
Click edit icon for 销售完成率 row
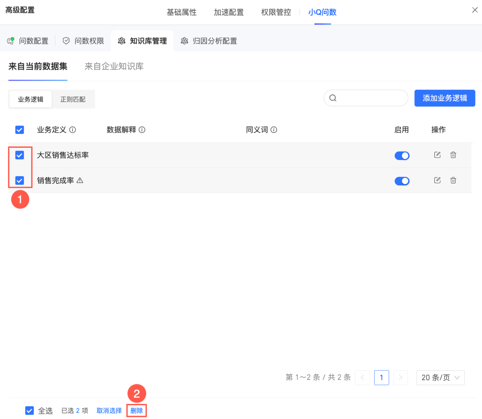coord(437,180)
